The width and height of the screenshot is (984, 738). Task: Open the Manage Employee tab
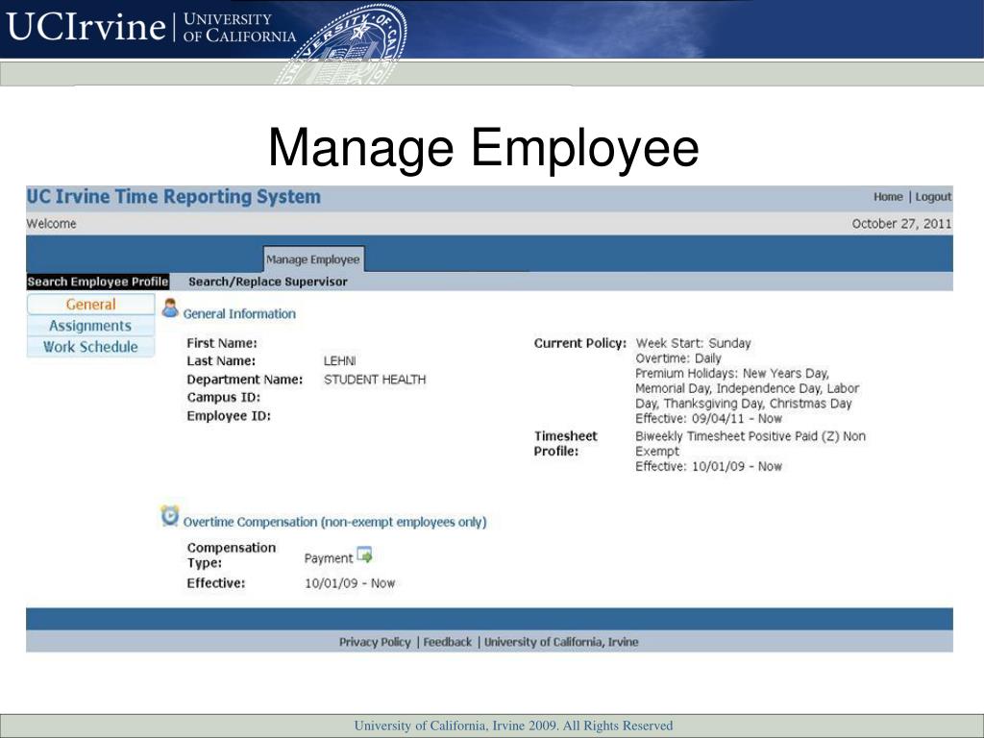[x=312, y=259]
